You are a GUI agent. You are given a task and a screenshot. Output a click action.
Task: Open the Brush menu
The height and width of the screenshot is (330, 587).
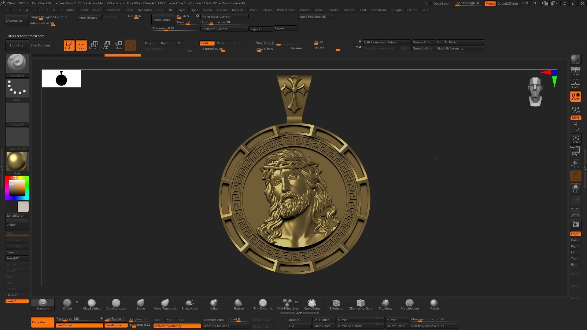pos(83,10)
